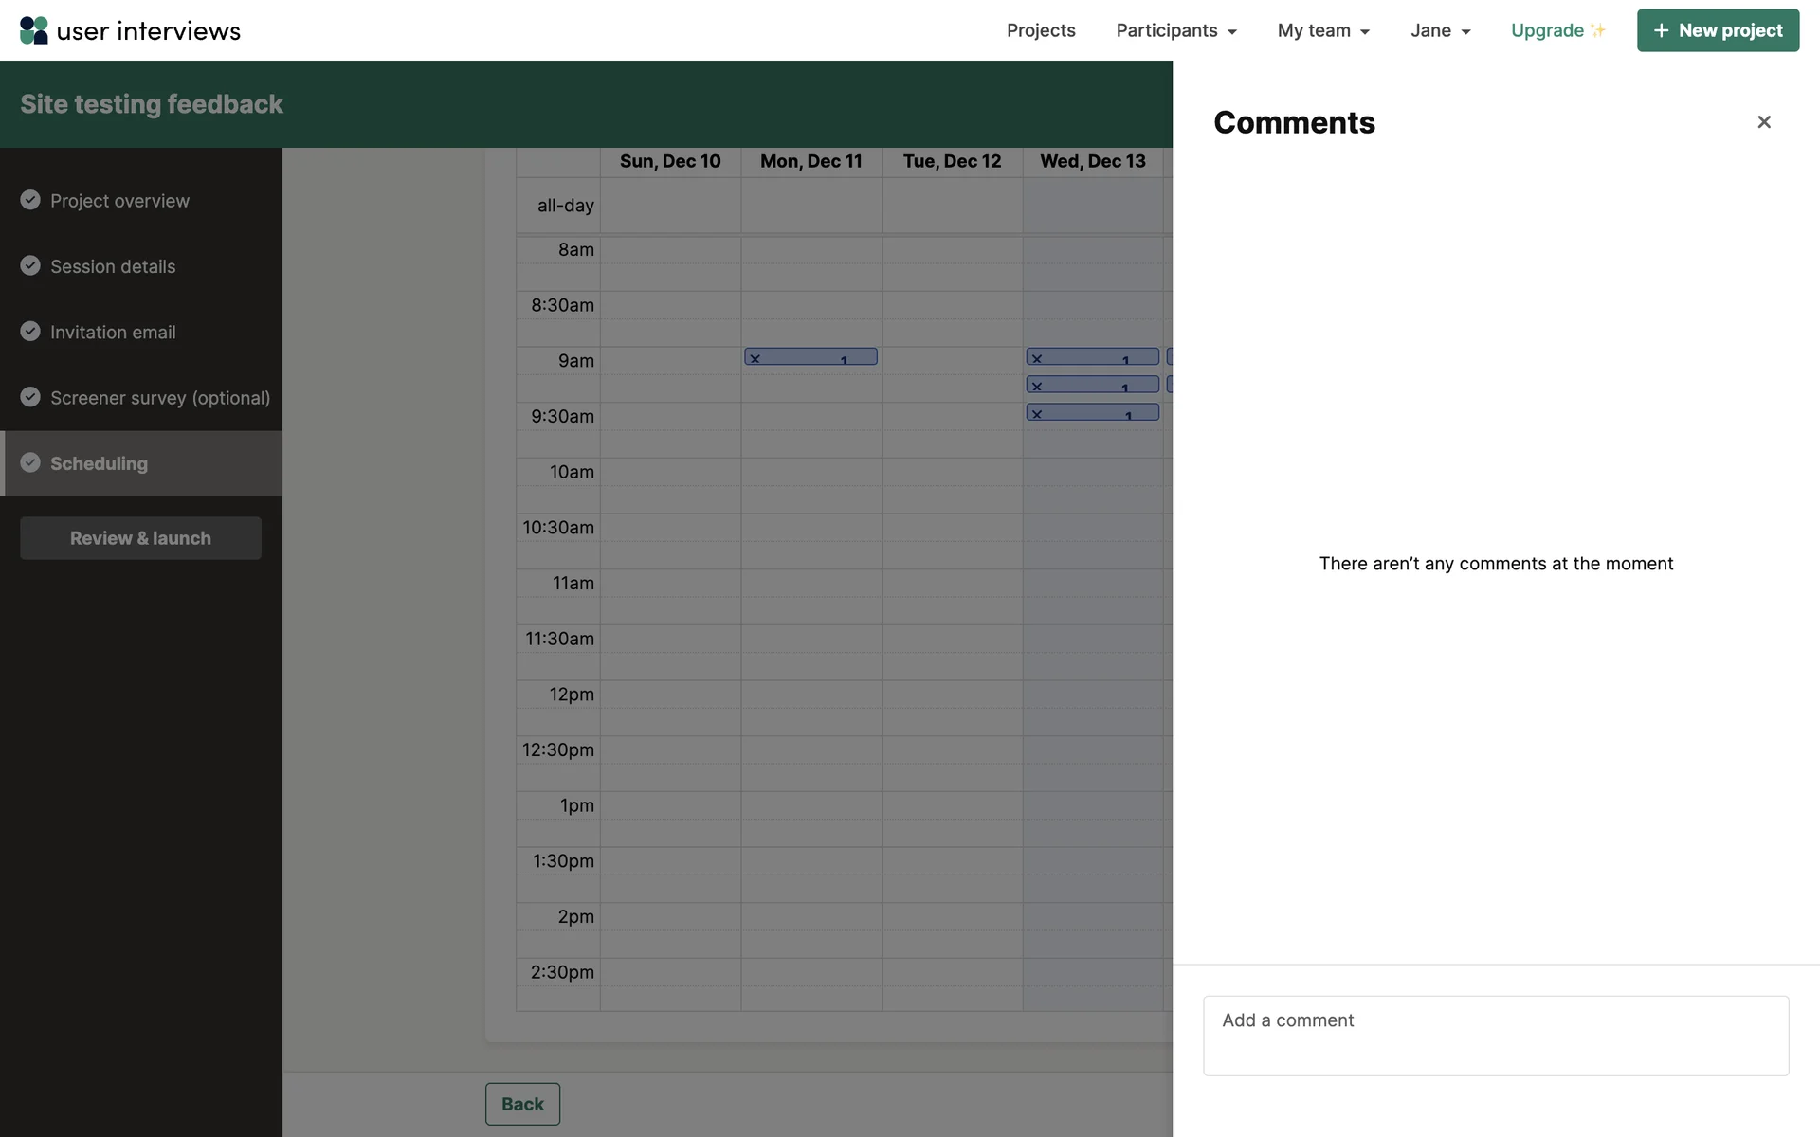The width and height of the screenshot is (1820, 1137).
Task: Remove first Wednesday 9am time slot
Action: (1037, 358)
